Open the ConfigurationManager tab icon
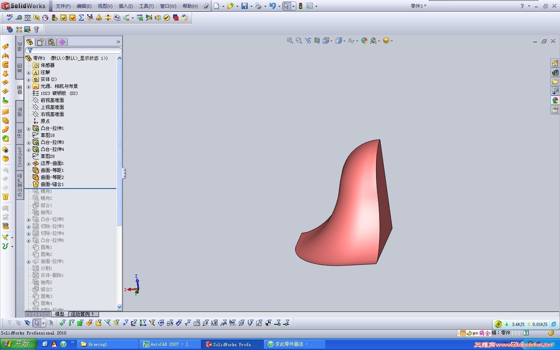 click(x=51, y=42)
